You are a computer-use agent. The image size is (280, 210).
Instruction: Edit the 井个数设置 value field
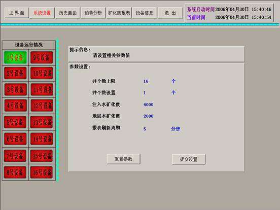pos(145,93)
